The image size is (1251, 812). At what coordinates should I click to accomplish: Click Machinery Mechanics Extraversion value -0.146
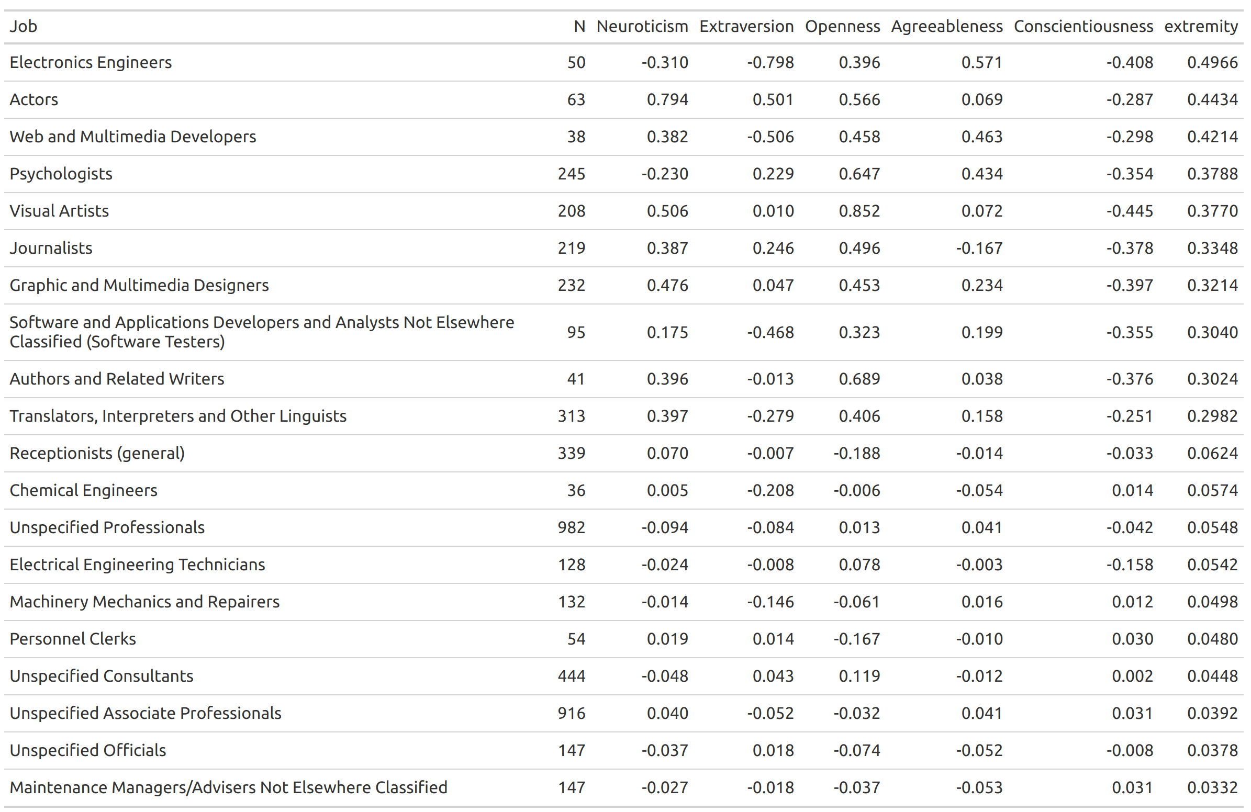tap(770, 602)
